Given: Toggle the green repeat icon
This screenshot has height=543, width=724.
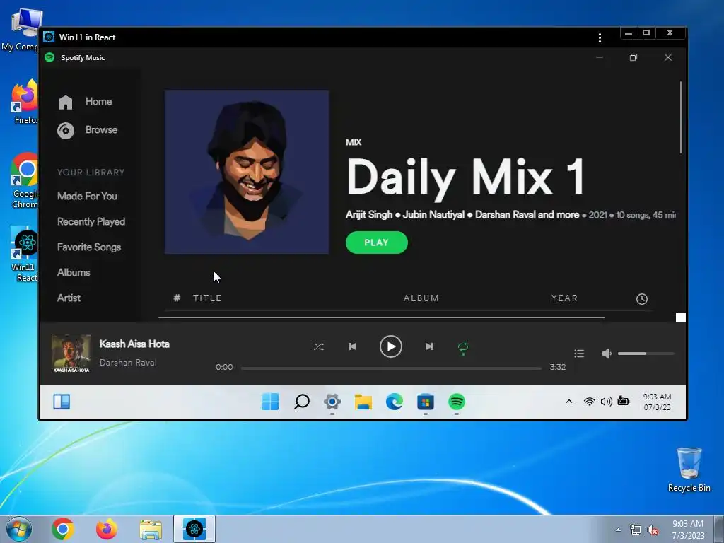Looking at the screenshot, I should (x=463, y=347).
